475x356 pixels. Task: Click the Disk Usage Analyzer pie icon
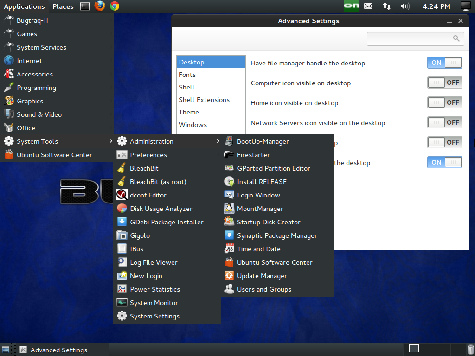coord(122,209)
